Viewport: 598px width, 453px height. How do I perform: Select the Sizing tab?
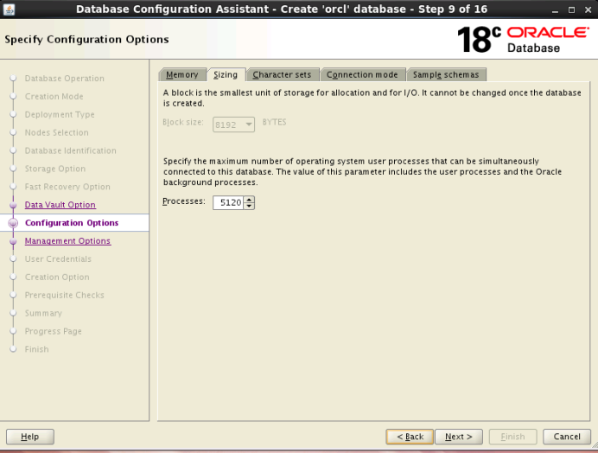point(226,74)
